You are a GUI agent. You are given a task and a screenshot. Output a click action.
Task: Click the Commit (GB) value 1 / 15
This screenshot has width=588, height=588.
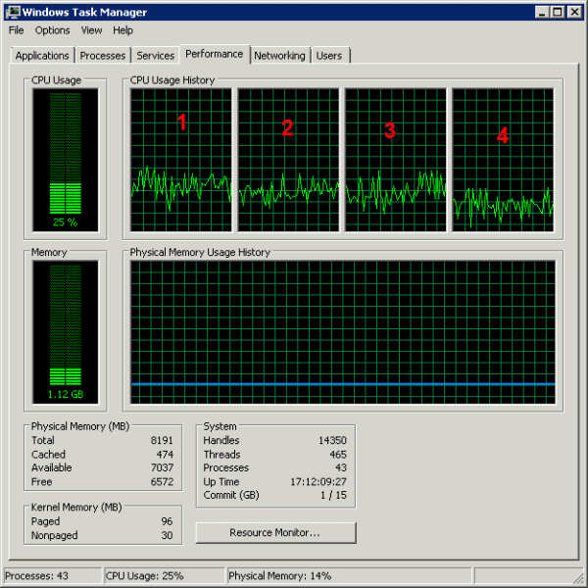coord(333,495)
